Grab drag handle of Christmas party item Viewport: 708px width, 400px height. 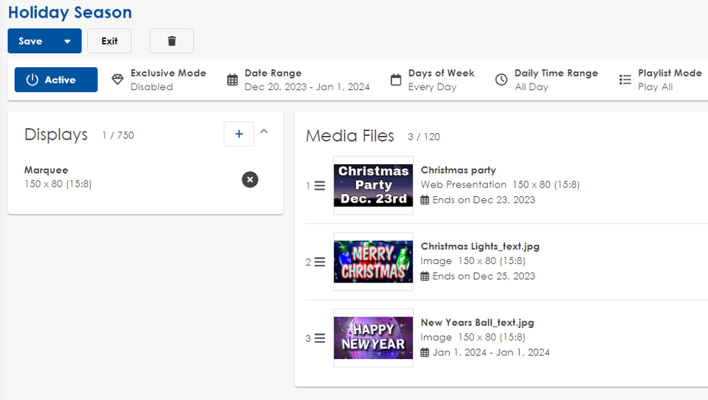320,185
